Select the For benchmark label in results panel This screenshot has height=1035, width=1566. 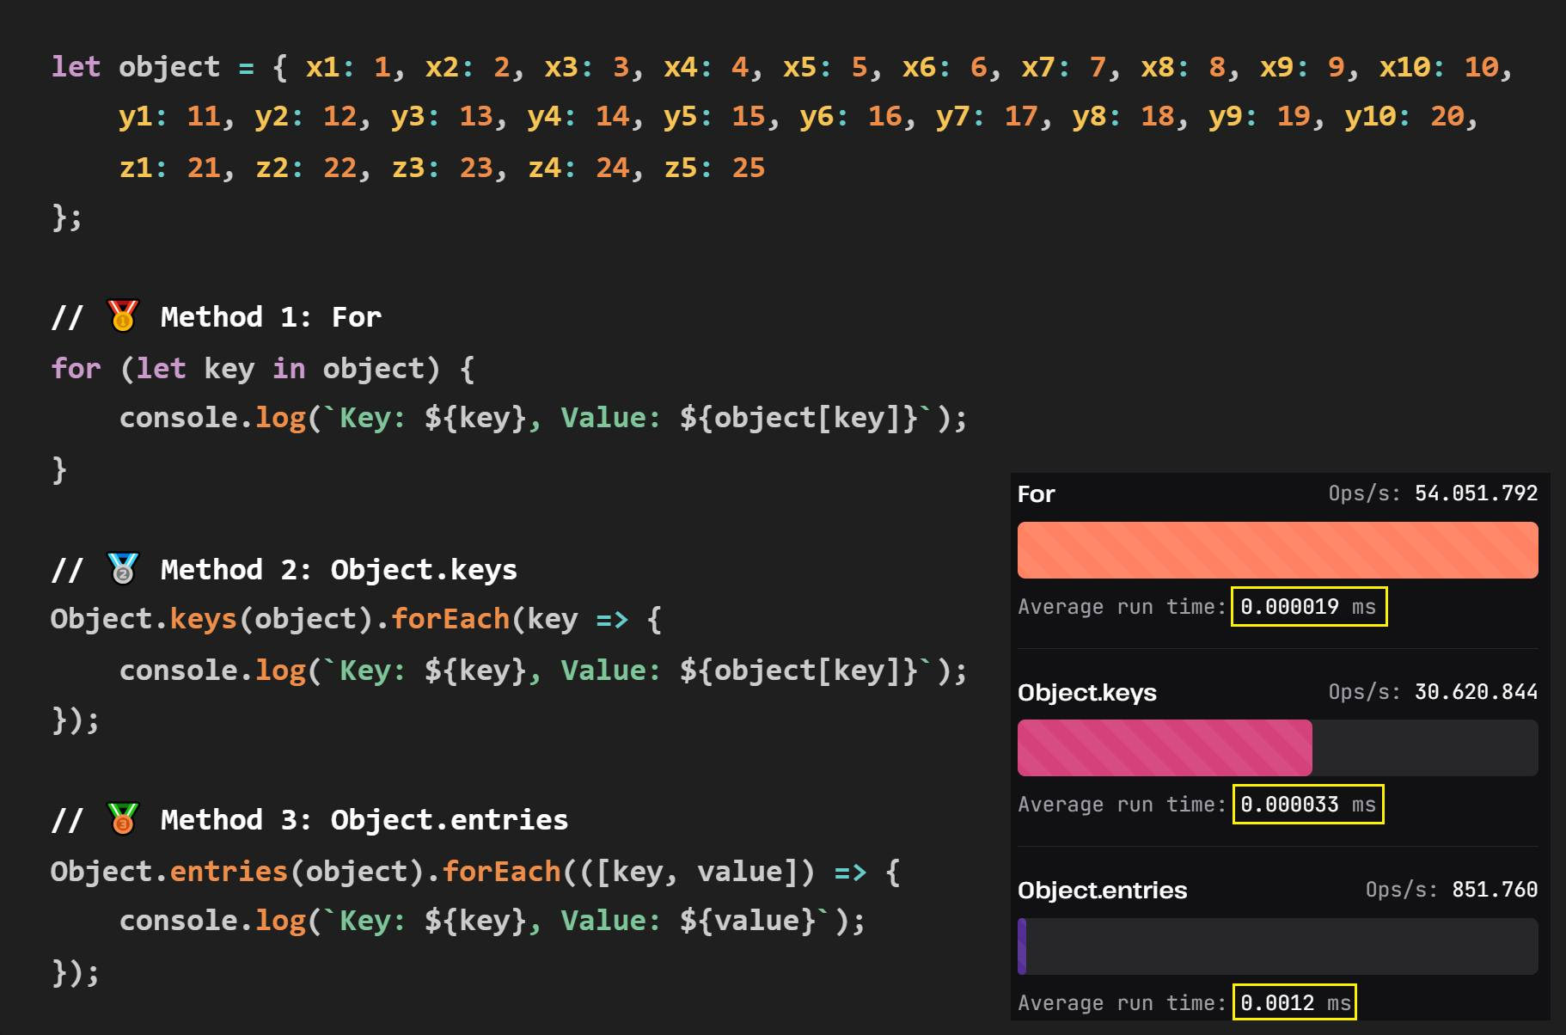pos(1037,494)
